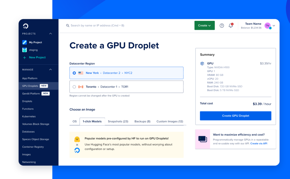The image size is (290, 179).
Task: Open the Backups (8) tab
Action: [x=142, y=121]
